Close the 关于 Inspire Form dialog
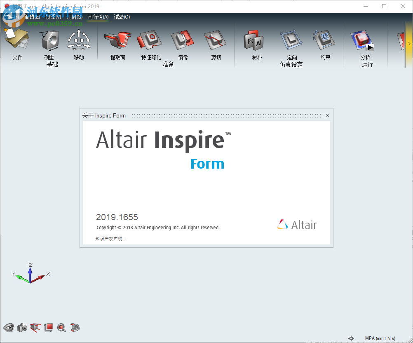This screenshot has height=343, width=413. pos(327,115)
